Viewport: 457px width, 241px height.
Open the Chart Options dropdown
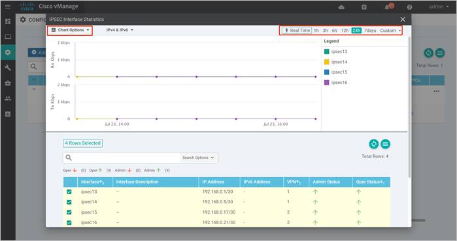(70, 30)
